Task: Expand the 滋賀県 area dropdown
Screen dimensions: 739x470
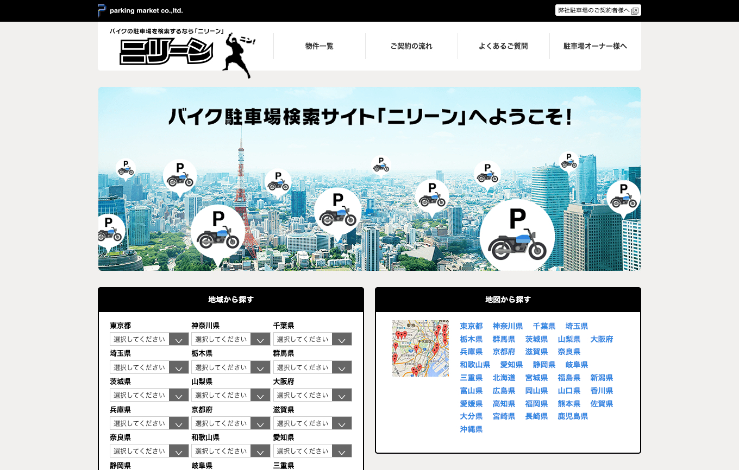Action: (x=312, y=423)
